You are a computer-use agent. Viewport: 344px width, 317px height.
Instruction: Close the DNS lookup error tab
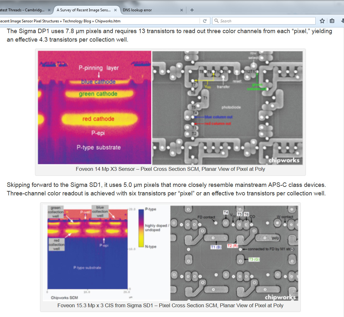(181, 10)
